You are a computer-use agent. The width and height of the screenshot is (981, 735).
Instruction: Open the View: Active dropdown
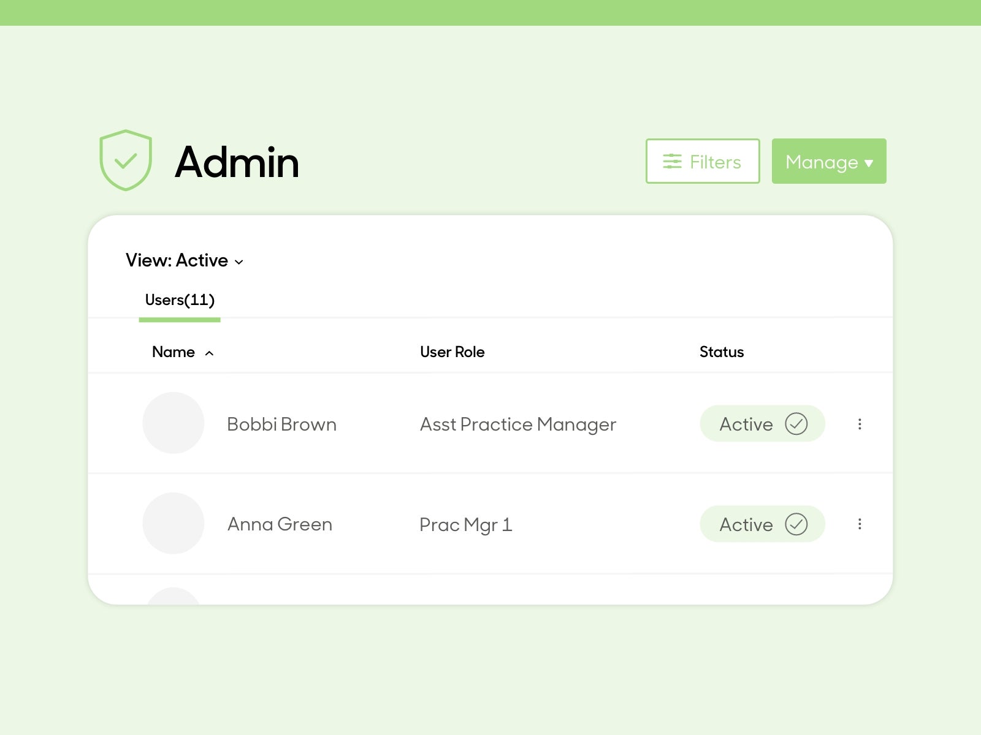[185, 261]
